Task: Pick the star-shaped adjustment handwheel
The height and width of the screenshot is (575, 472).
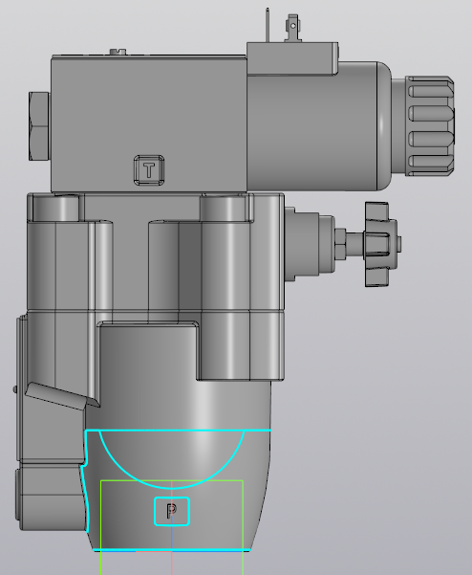Action: 381,244
